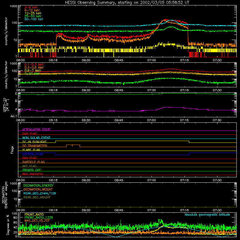Click the 07:15 tick label under the GOES panel
This screenshot has height=240, width=240.
coord(184,120)
